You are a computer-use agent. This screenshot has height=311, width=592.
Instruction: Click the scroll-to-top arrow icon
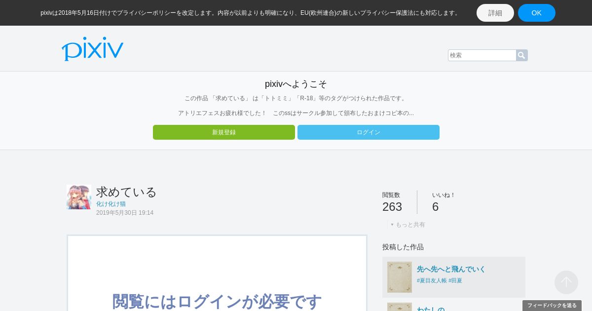tap(566, 282)
